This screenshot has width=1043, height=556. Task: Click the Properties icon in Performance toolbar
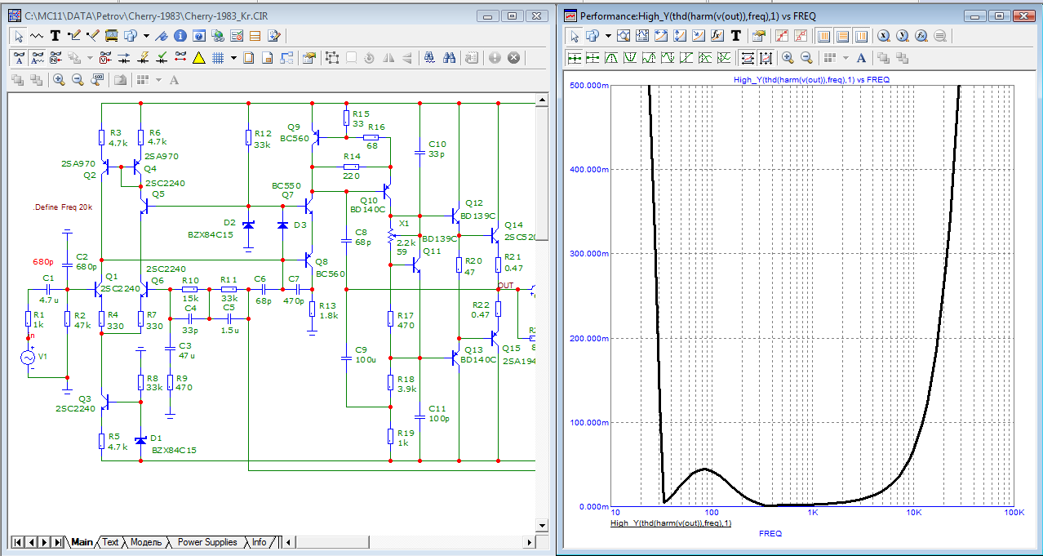[758, 36]
